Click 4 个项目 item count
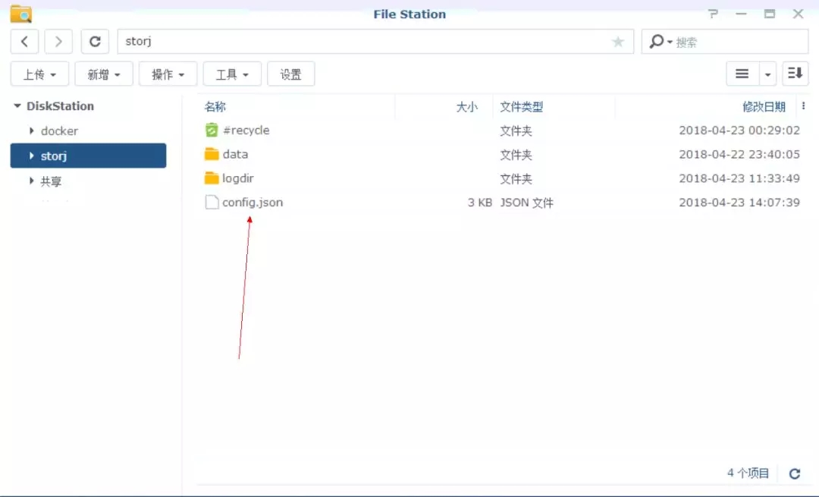The width and height of the screenshot is (819, 497). coord(748,473)
